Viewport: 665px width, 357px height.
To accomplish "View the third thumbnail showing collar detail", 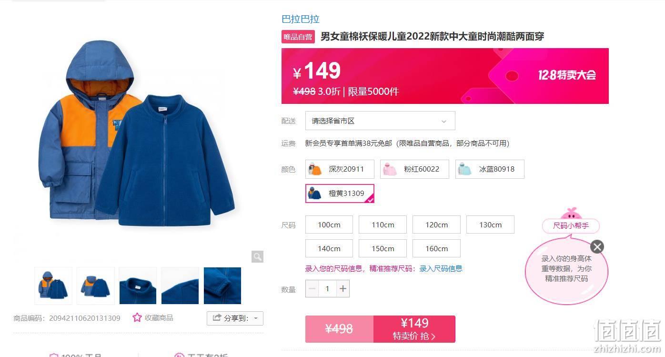I will pyautogui.click(x=138, y=286).
